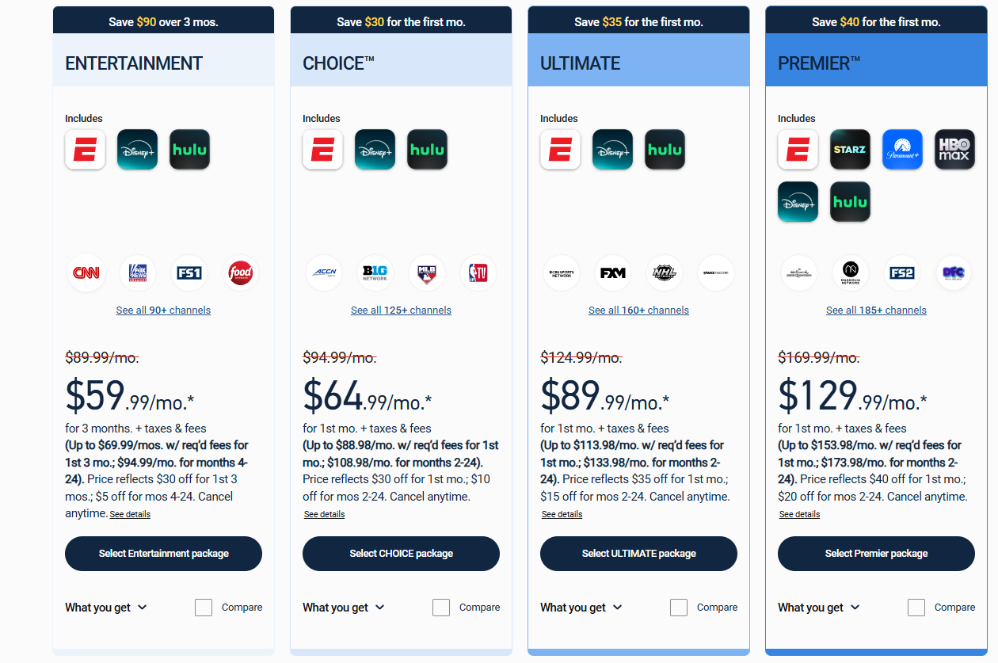Click the $59.99/mo. price text

tap(130, 396)
